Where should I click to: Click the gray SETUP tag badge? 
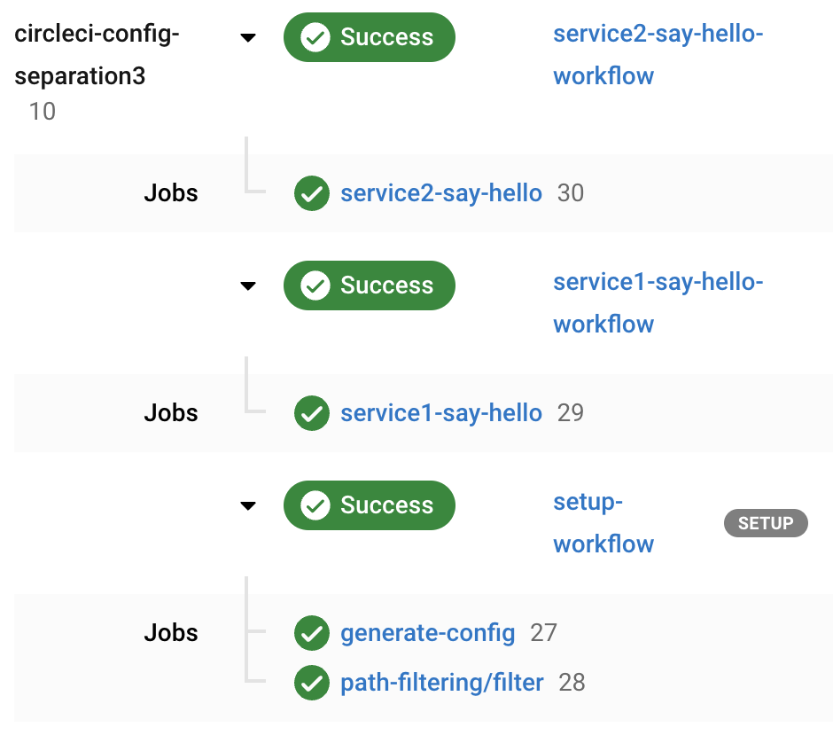click(766, 523)
